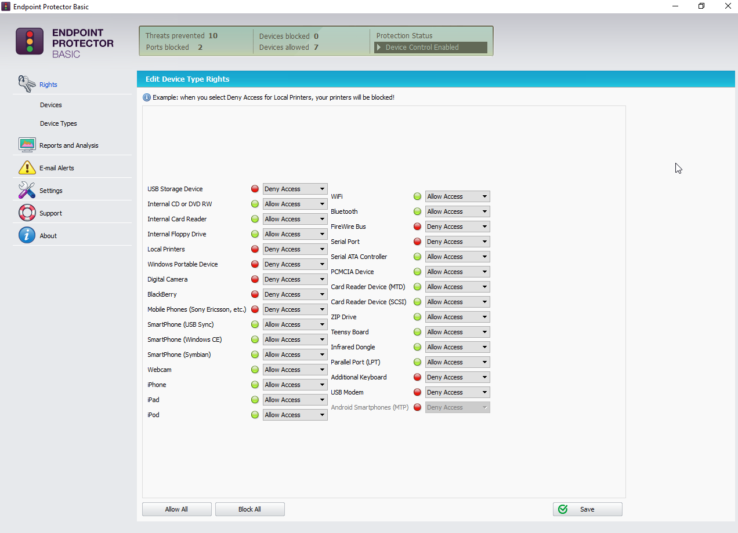Screen dimensions: 738x533
Task: Expand the Webcam access dropdown
Action: [x=295, y=370]
